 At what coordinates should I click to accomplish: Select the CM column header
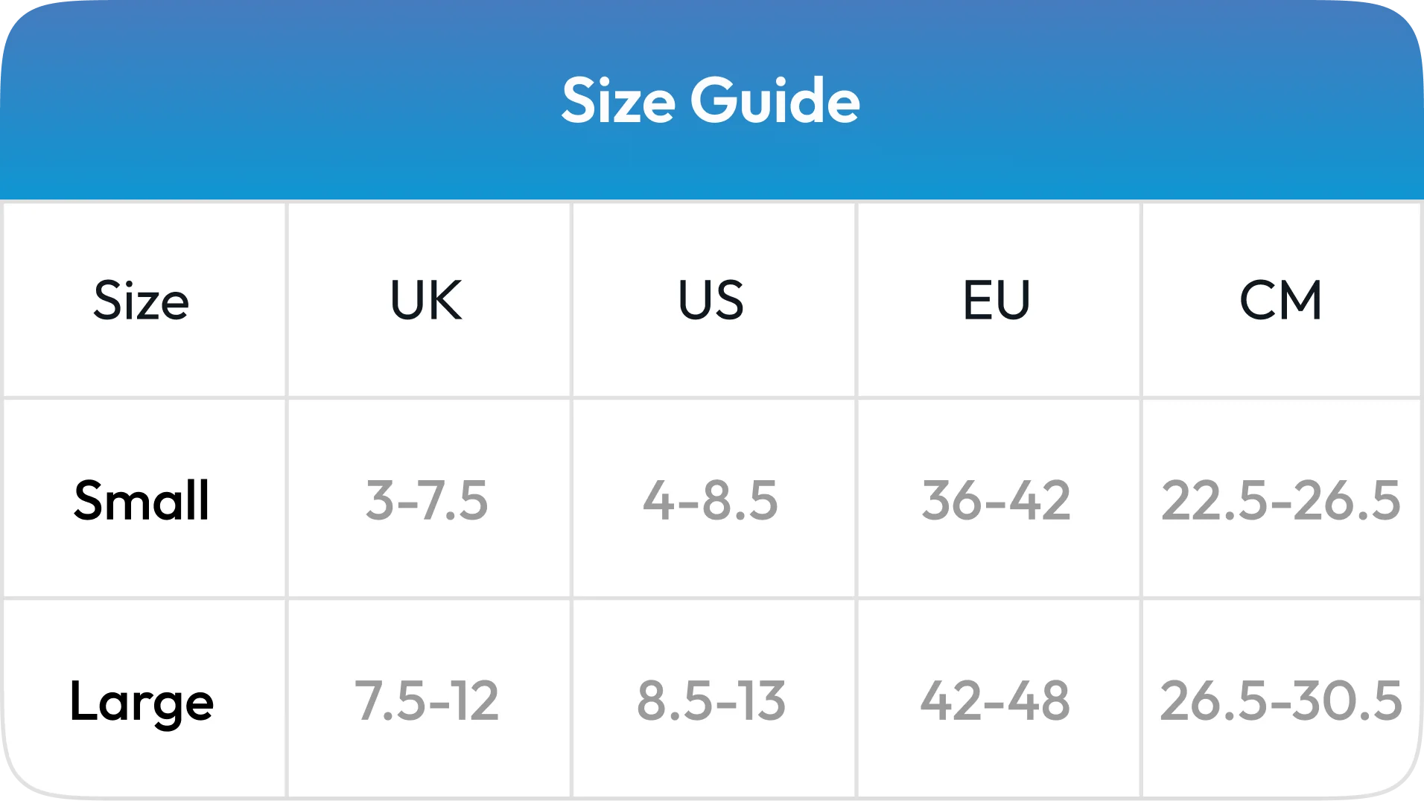pyautogui.click(x=1281, y=300)
